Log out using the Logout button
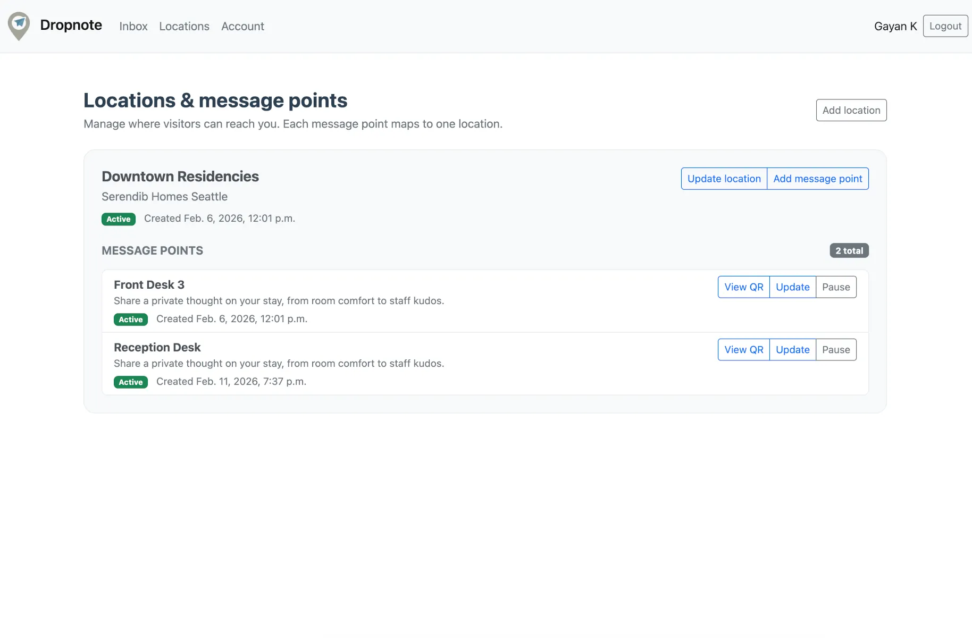This screenshot has height=638, width=972. pos(945,26)
